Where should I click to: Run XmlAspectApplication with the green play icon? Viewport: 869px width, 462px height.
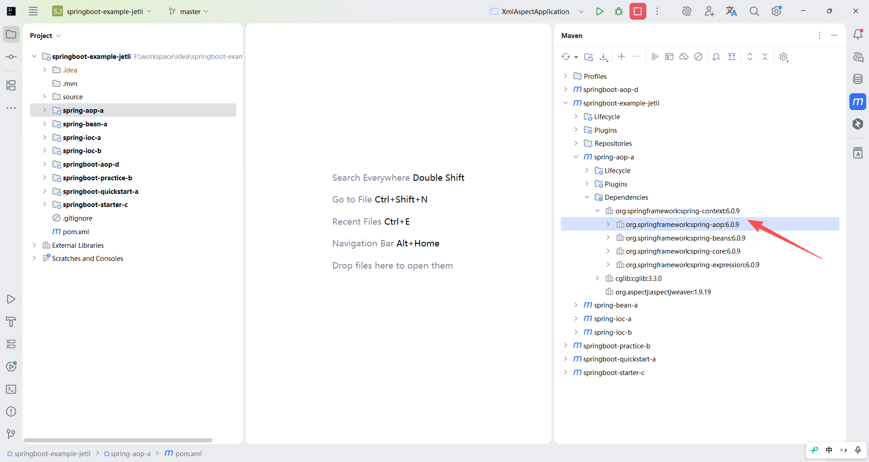point(600,11)
